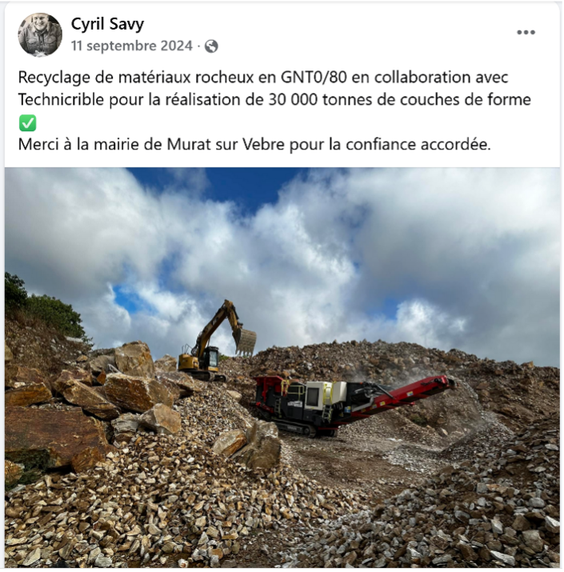Screen dimensions: 564x572
Task: Click the green bushes on the hillside
Action: pos(42,305)
